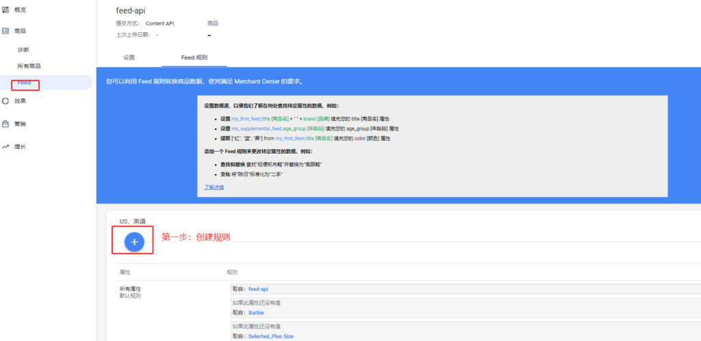The image size is (701, 341).
Task: Go to 所有商品 in the sidebar
Action: (29, 66)
